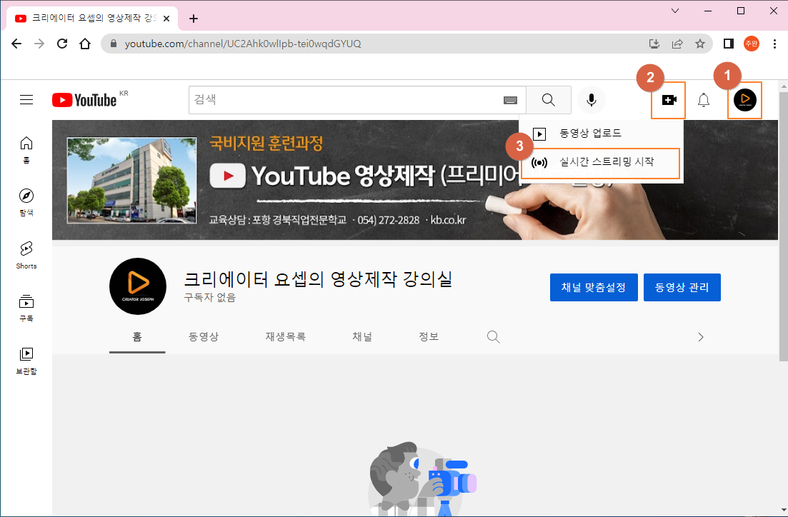This screenshot has height=517, width=788.
Task: Open the on-screen keyboard in search box
Action: pyautogui.click(x=510, y=100)
